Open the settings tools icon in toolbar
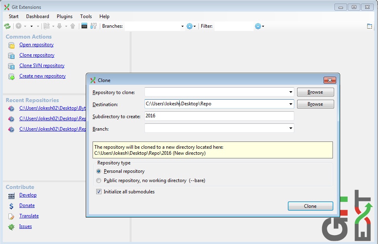The width and height of the screenshot is (378, 244). click(93, 26)
